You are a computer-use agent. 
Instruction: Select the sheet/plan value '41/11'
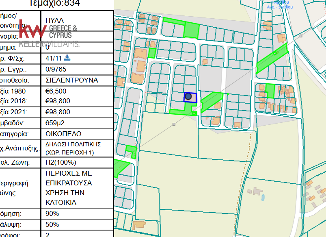tap(54, 58)
